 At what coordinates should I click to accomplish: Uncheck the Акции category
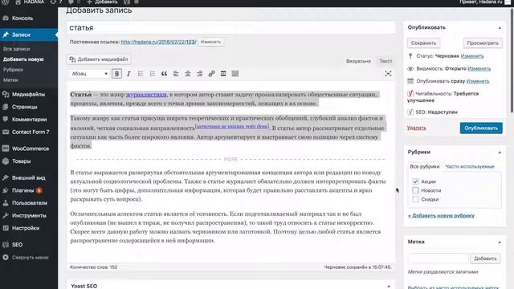point(415,181)
